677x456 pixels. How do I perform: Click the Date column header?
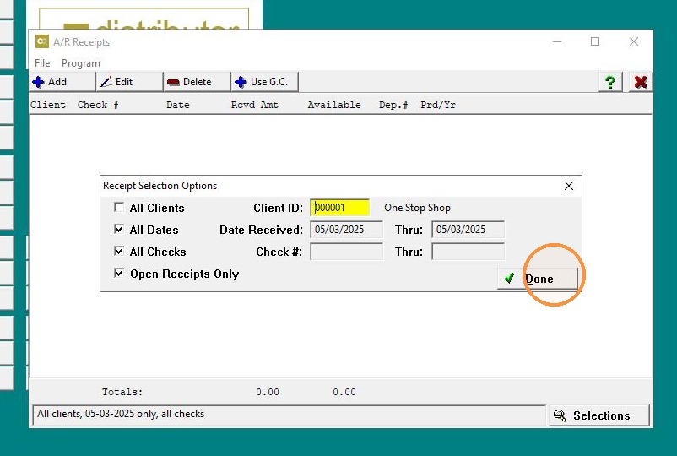pyautogui.click(x=178, y=105)
